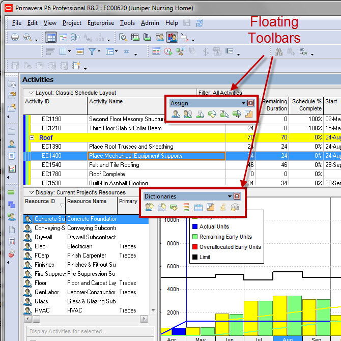341x341 pixels.
Task: Open the Layout options arrow
Action: tap(32, 93)
